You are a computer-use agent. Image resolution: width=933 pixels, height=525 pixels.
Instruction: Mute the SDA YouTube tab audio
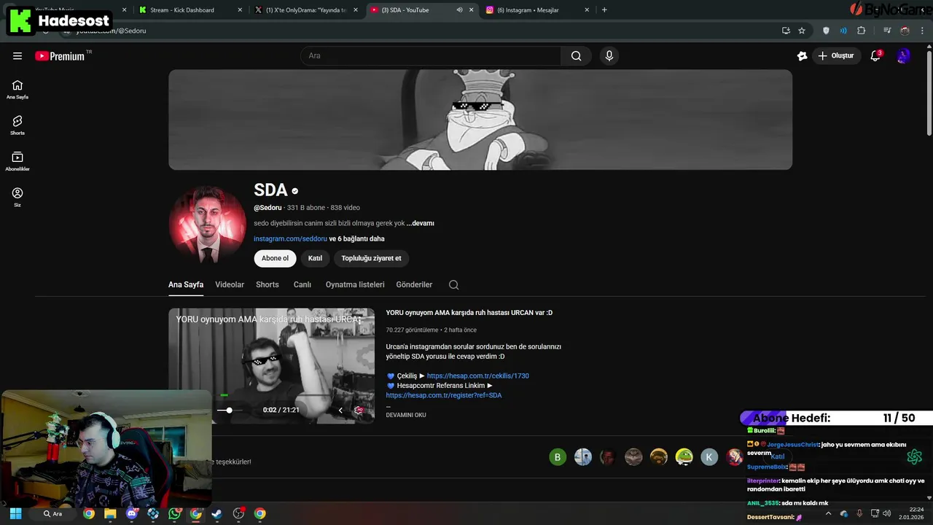(x=459, y=10)
